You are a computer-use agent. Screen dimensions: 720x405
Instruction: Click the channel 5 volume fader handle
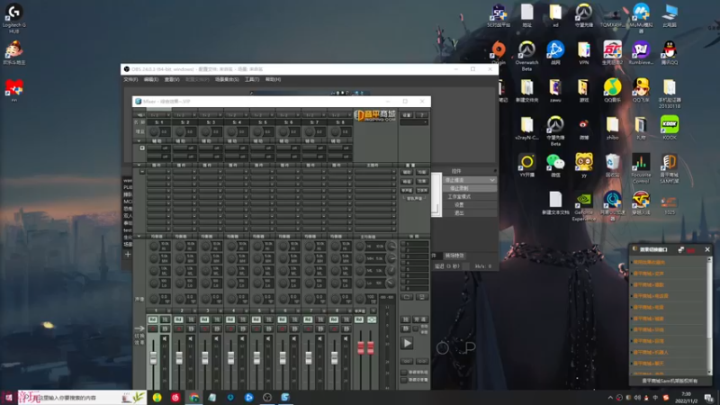coord(256,357)
